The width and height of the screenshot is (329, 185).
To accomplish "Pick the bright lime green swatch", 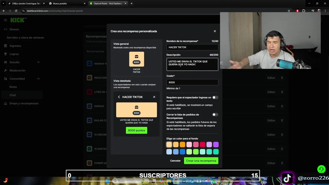I will 196,152.
